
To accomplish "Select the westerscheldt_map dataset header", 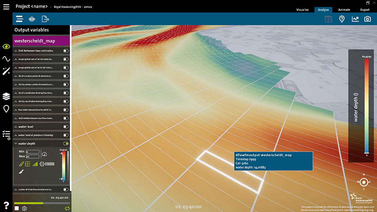I will [41, 41].
